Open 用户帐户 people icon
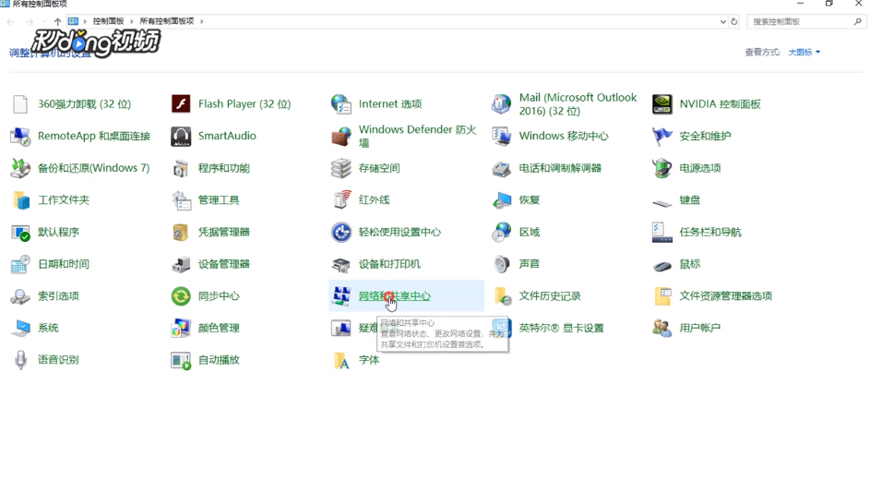This screenshot has width=870, height=481. (662, 329)
